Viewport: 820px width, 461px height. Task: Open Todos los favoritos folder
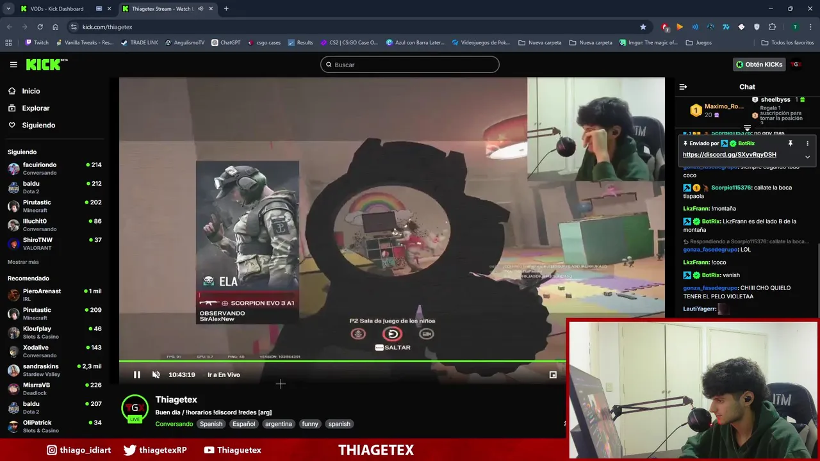(x=787, y=43)
